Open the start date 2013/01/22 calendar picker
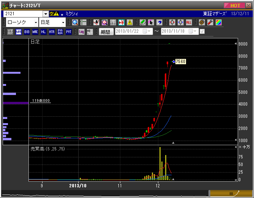Viewport: 254px width, 198px height. point(146,32)
